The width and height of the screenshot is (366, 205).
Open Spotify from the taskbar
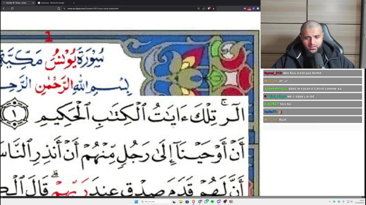[212, 202]
